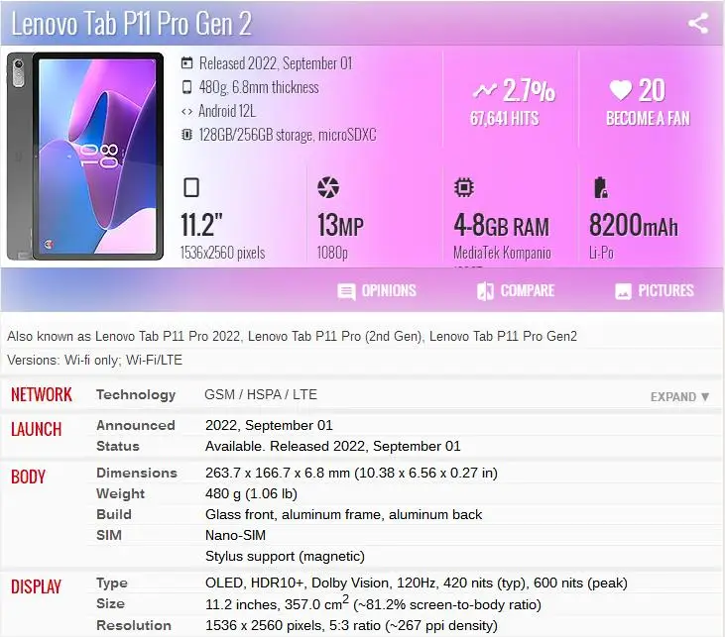This screenshot has height=637, width=725.
Task: Click the camera shutter icon
Action: [328, 187]
